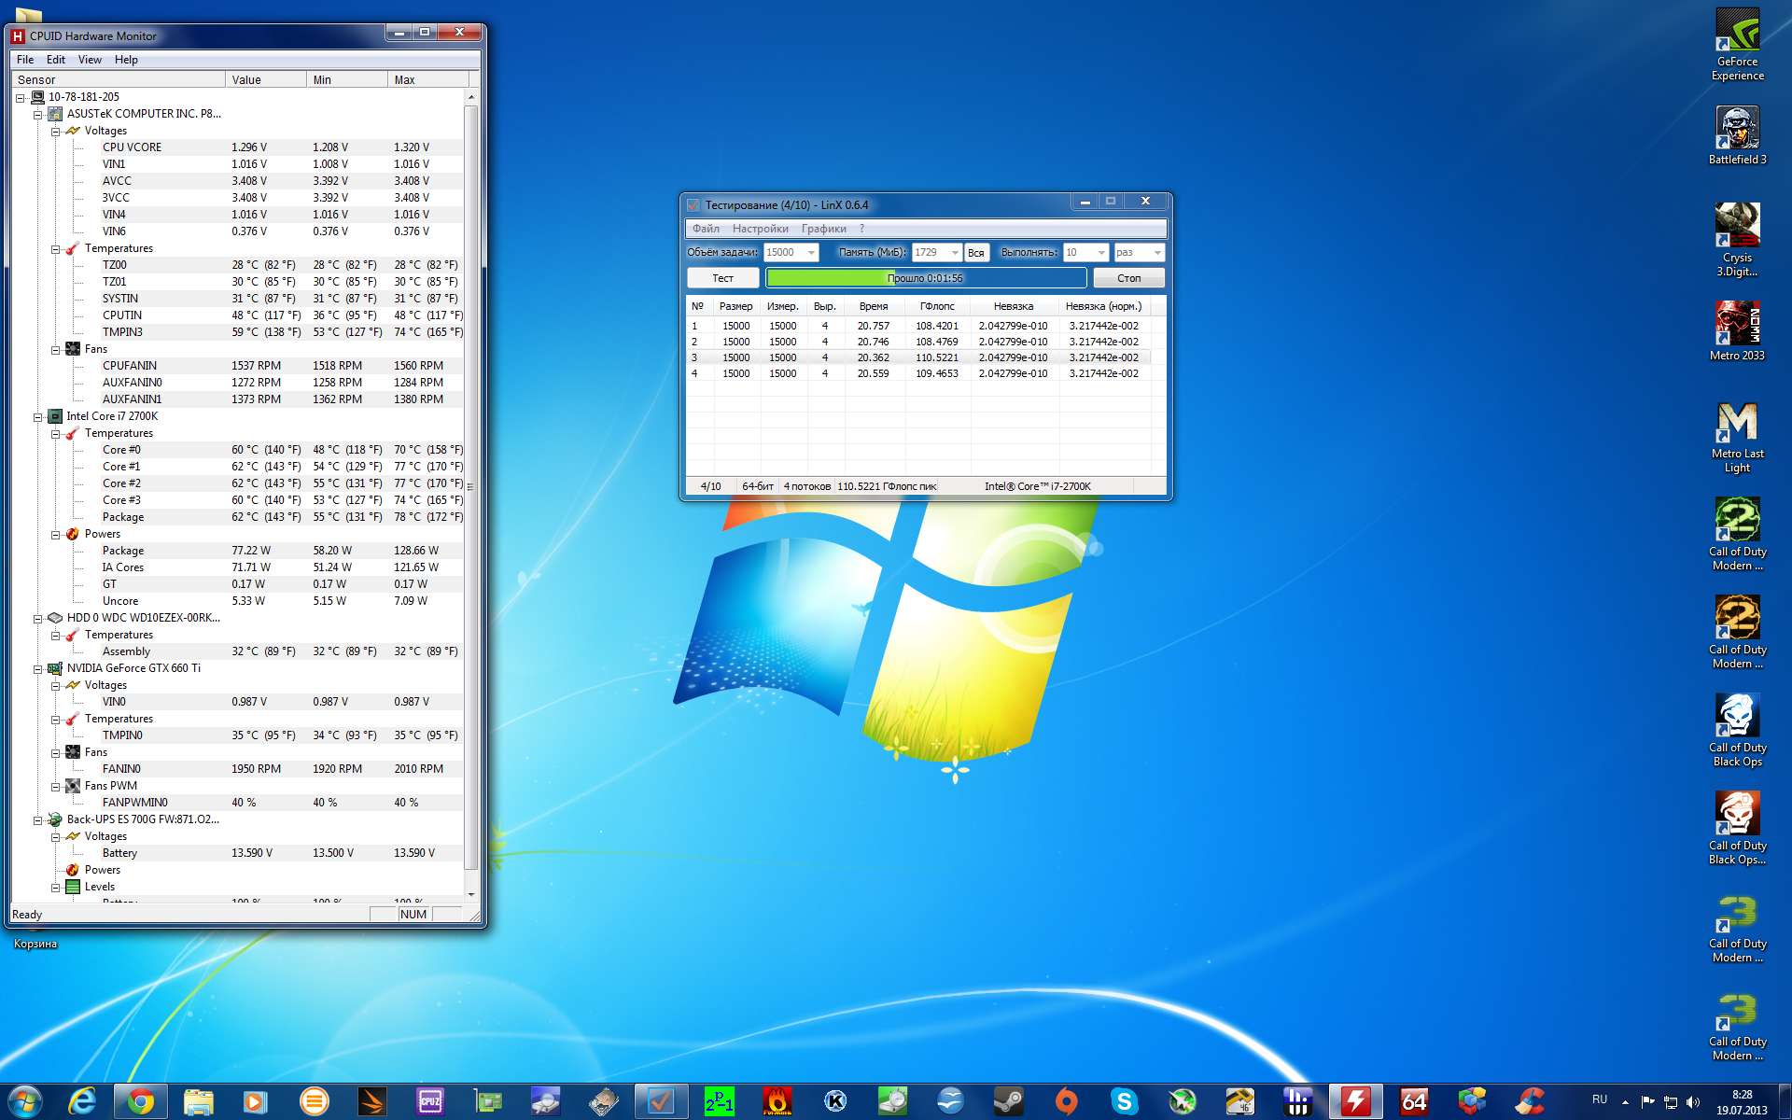
Task: Click the CPU-Z taskbar icon
Action: click(430, 1101)
